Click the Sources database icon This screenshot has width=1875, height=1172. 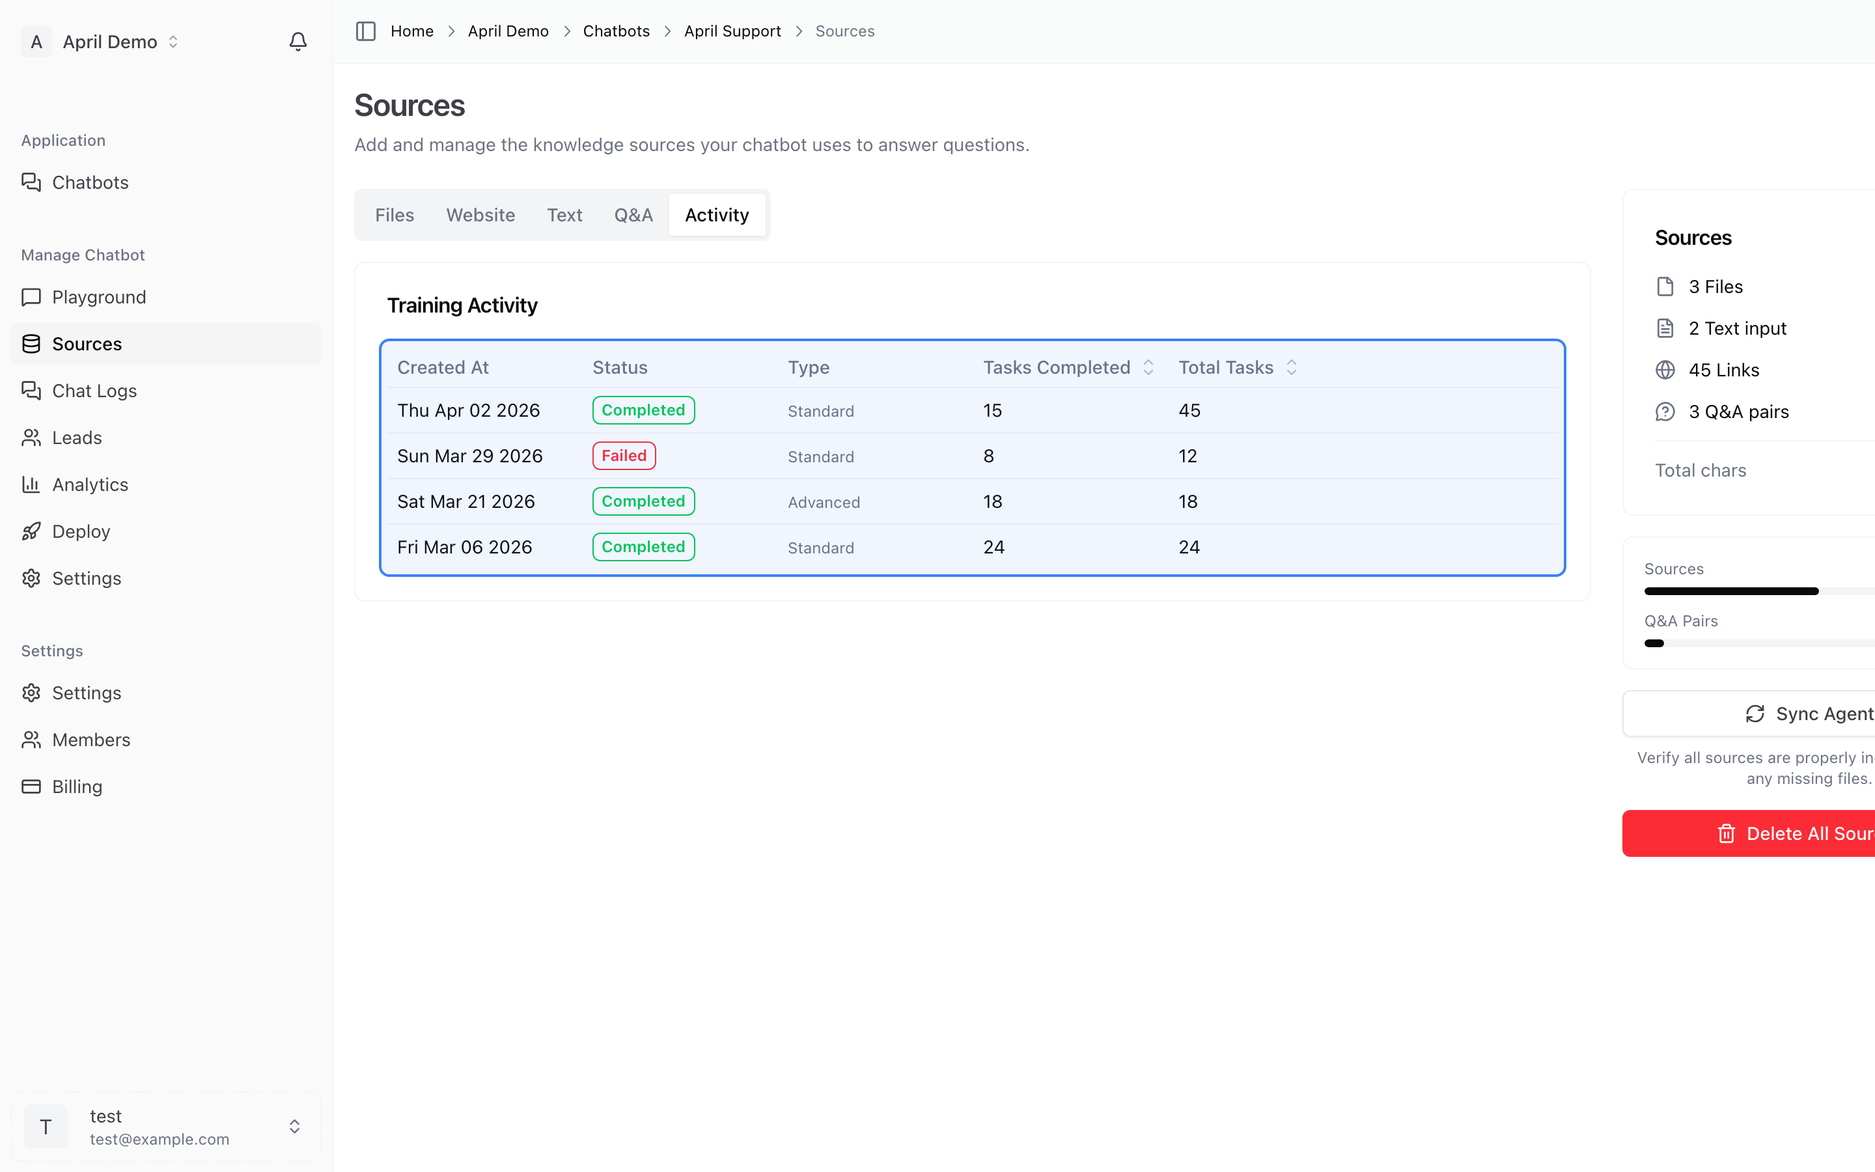[x=31, y=343]
